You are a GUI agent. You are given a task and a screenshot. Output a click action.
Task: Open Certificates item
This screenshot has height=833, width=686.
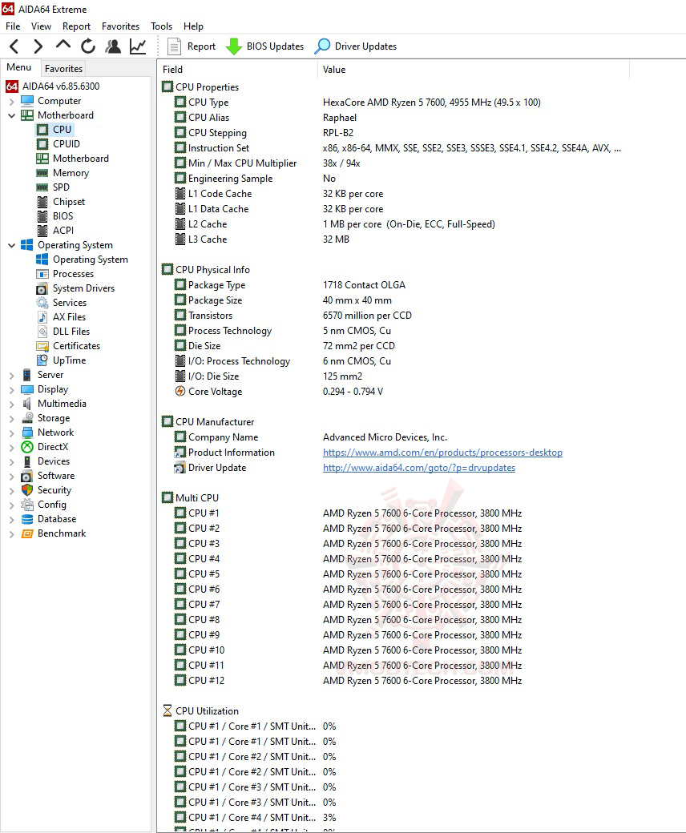tap(69, 346)
